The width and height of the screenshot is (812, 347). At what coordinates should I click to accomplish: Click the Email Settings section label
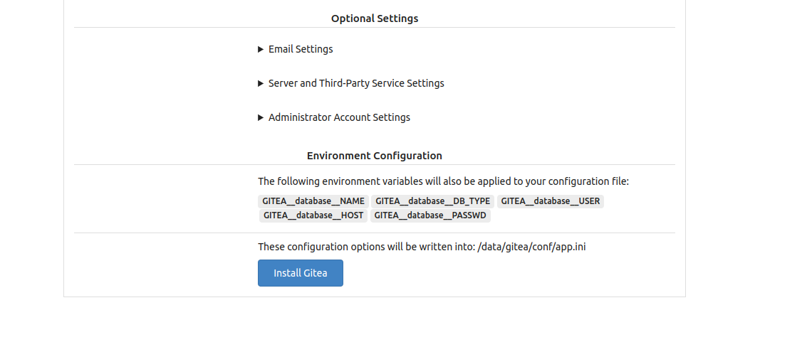click(x=301, y=49)
